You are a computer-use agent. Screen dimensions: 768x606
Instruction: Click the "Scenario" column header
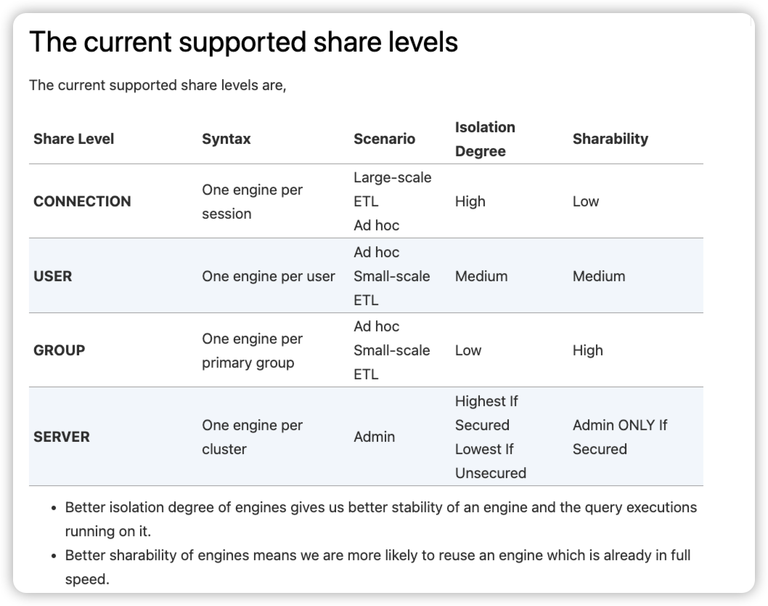(x=384, y=139)
